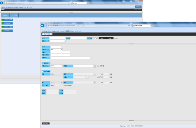Enable the 工程管理項目 checkbox

42,71
